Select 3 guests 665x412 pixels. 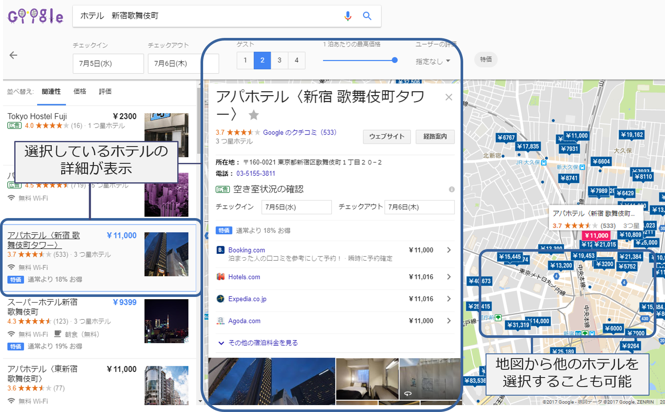(x=279, y=60)
